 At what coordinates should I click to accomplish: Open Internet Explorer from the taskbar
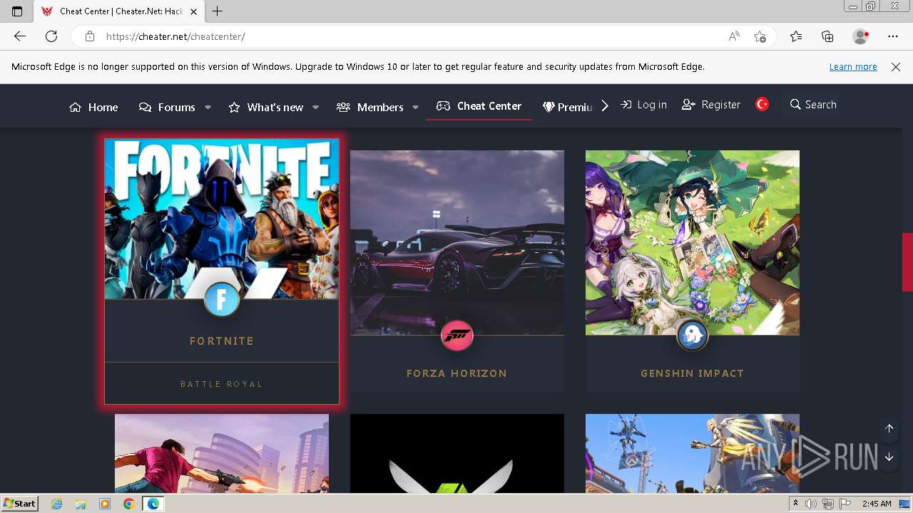[x=57, y=504]
